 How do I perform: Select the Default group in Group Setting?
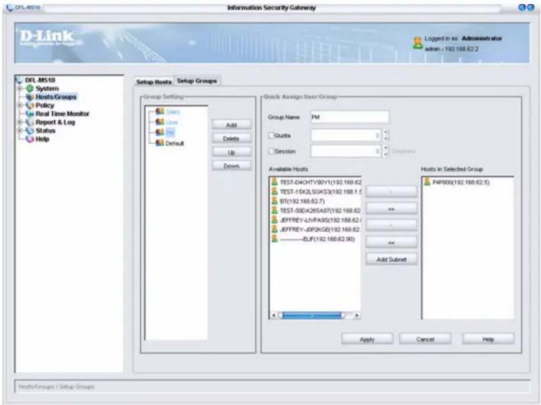coord(174,143)
